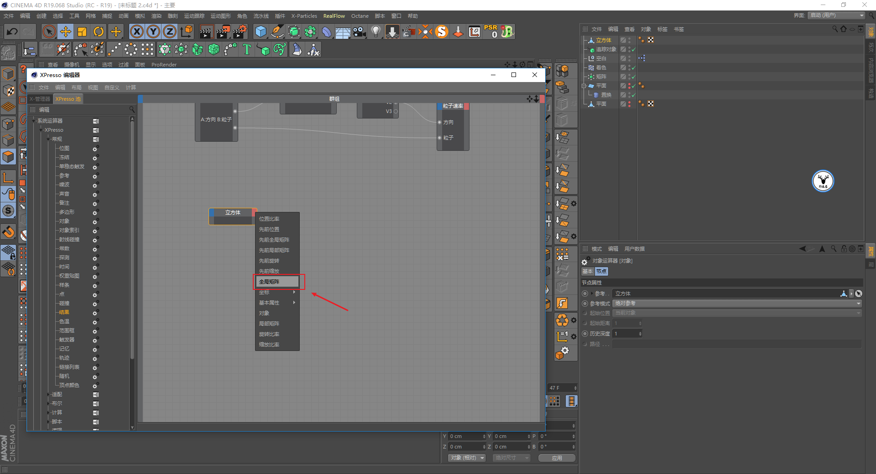Open the Camera object icon

360,31
